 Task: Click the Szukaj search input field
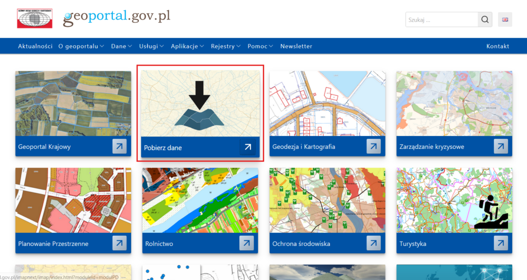click(x=442, y=20)
